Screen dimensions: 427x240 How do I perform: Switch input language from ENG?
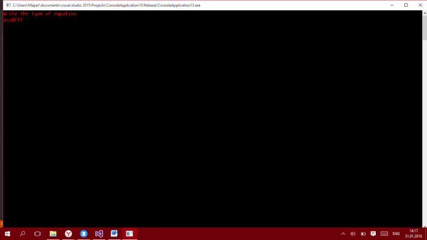396,234
